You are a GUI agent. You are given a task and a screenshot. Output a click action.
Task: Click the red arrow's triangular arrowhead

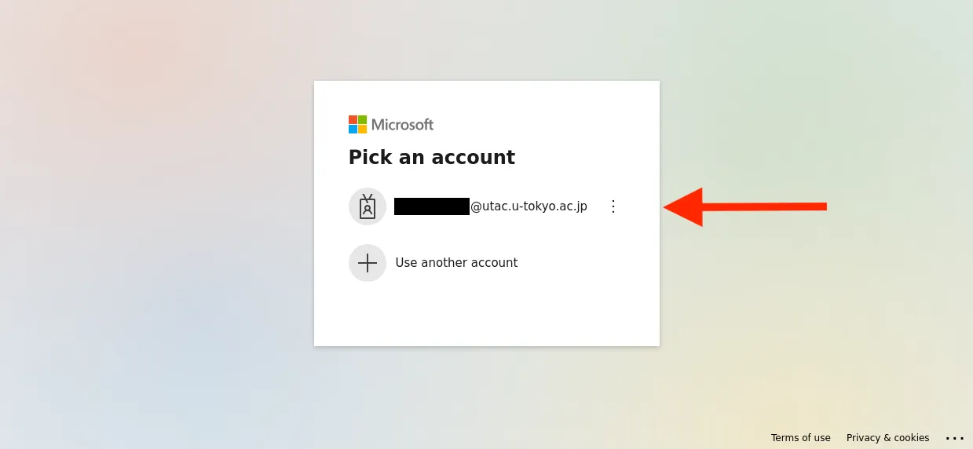tap(685, 206)
